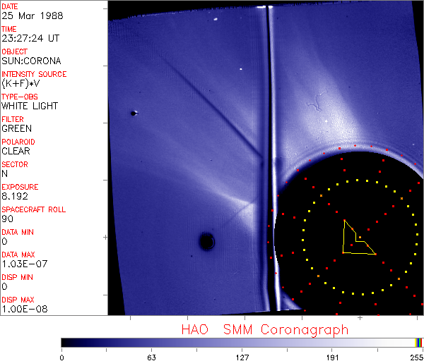The height and width of the screenshot is (361, 424).
Task: Click the exposure value "8.192"
Action: 14,196
